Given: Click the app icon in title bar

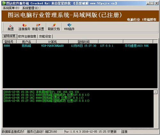Looking at the screenshot, I should (x=4, y=3).
